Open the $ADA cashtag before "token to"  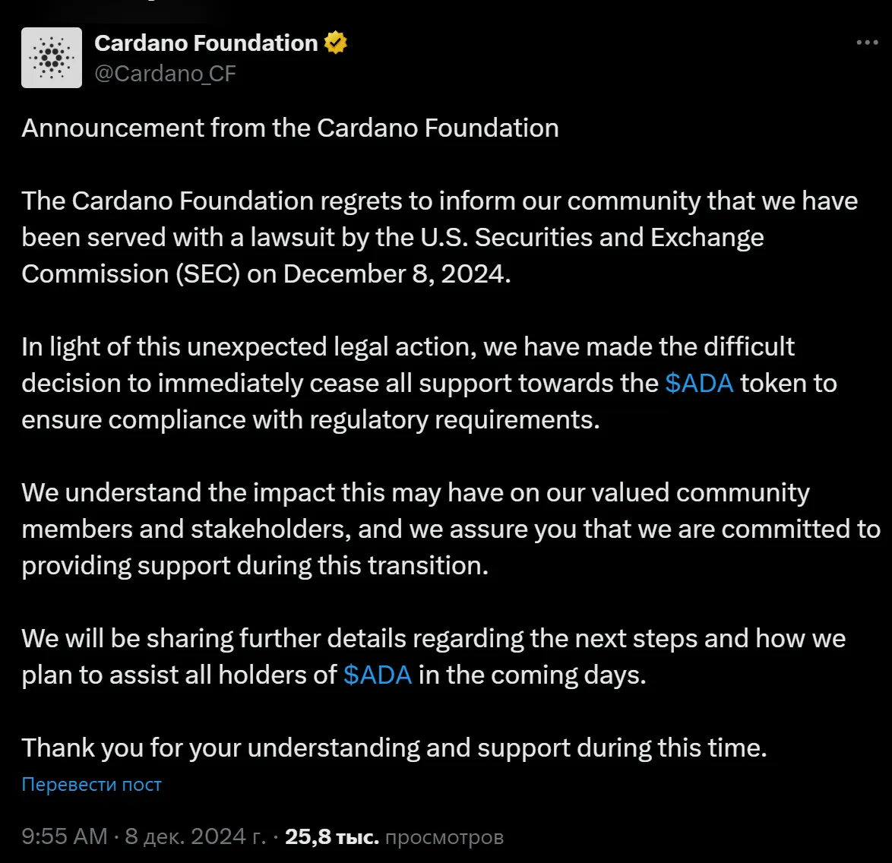tap(699, 384)
